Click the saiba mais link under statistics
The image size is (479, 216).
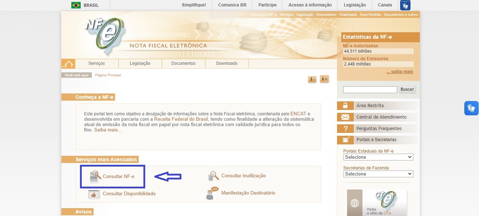tap(400, 72)
